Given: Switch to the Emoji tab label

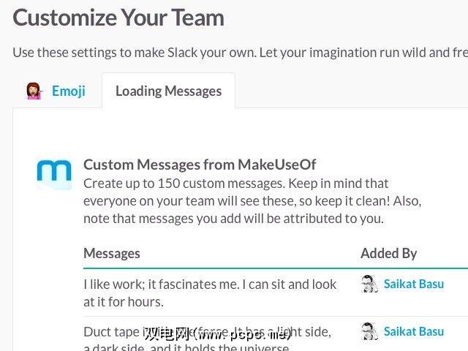Looking at the screenshot, I should pos(68,91).
